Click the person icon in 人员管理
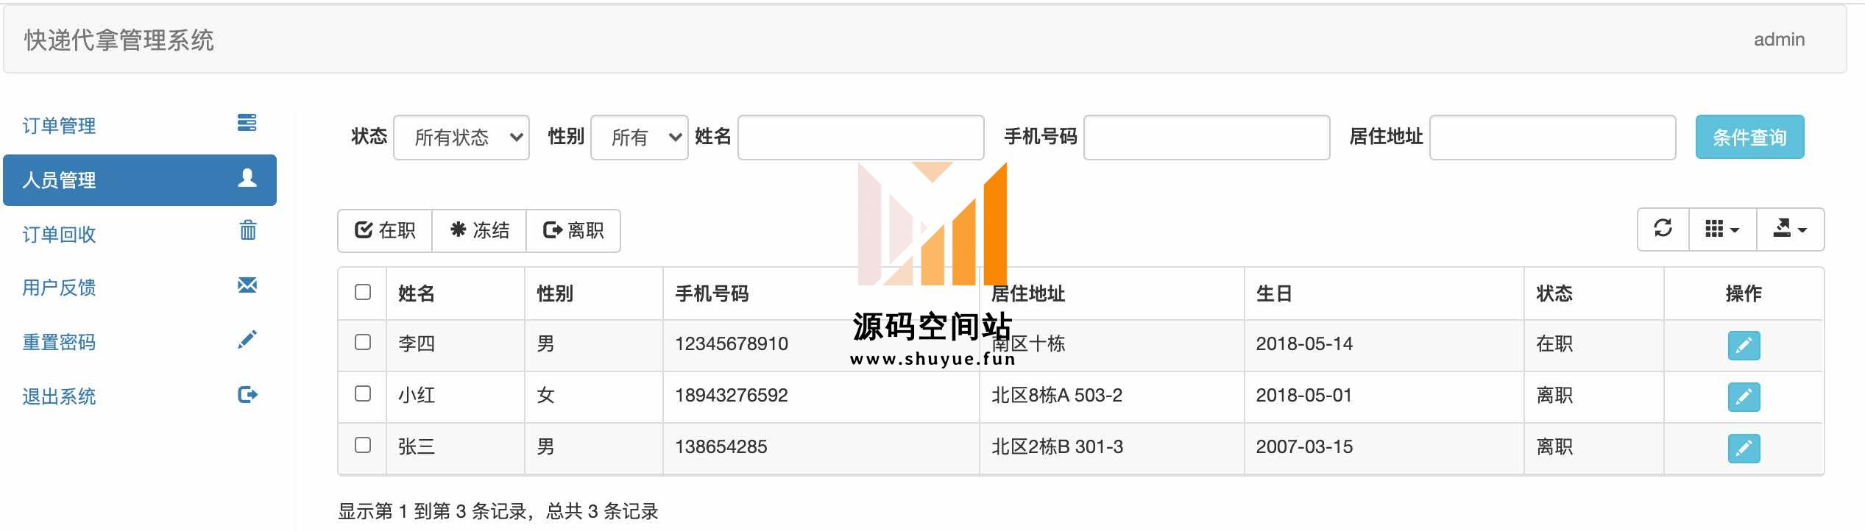The width and height of the screenshot is (1865, 531). pos(247,178)
